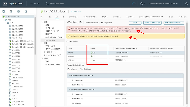
Task: Select ストレージ プロバイダ in settings list
Action: click(52, 55)
